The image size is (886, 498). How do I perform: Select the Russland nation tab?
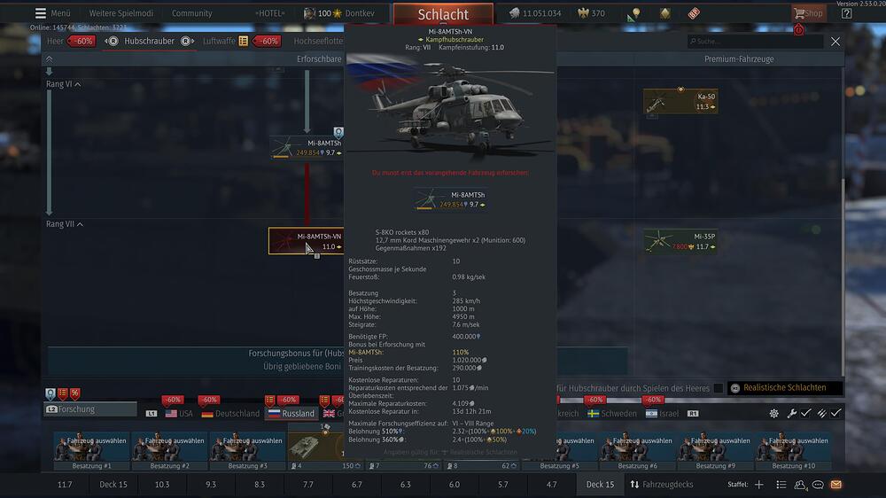291,413
